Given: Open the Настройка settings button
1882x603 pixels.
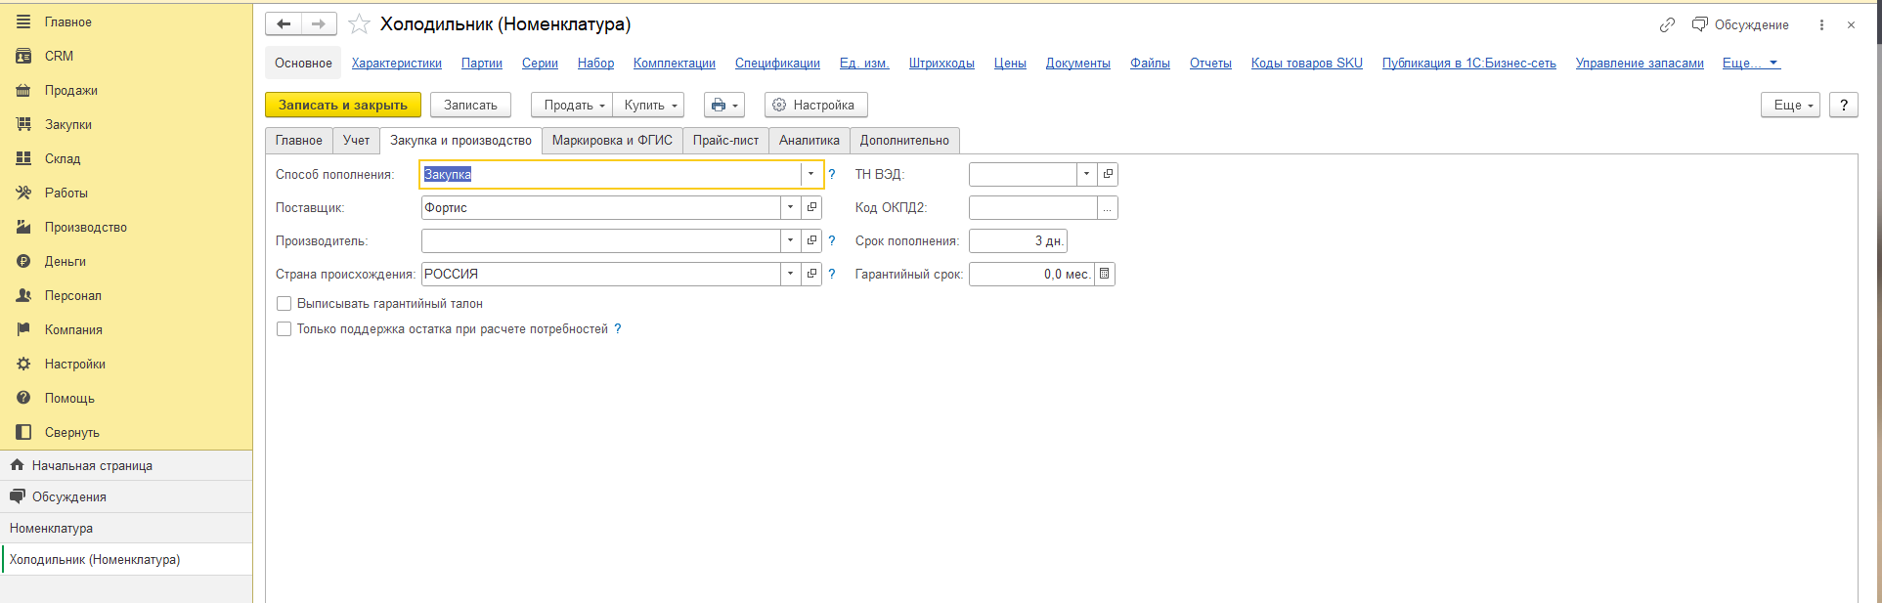Looking at the screenshot, I should pyautogui.click(x=815, y=105).
